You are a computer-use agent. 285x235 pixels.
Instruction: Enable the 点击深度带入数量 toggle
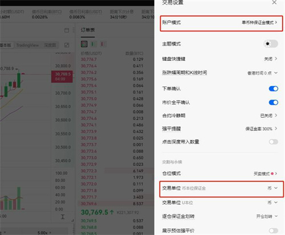click(274, 142)
